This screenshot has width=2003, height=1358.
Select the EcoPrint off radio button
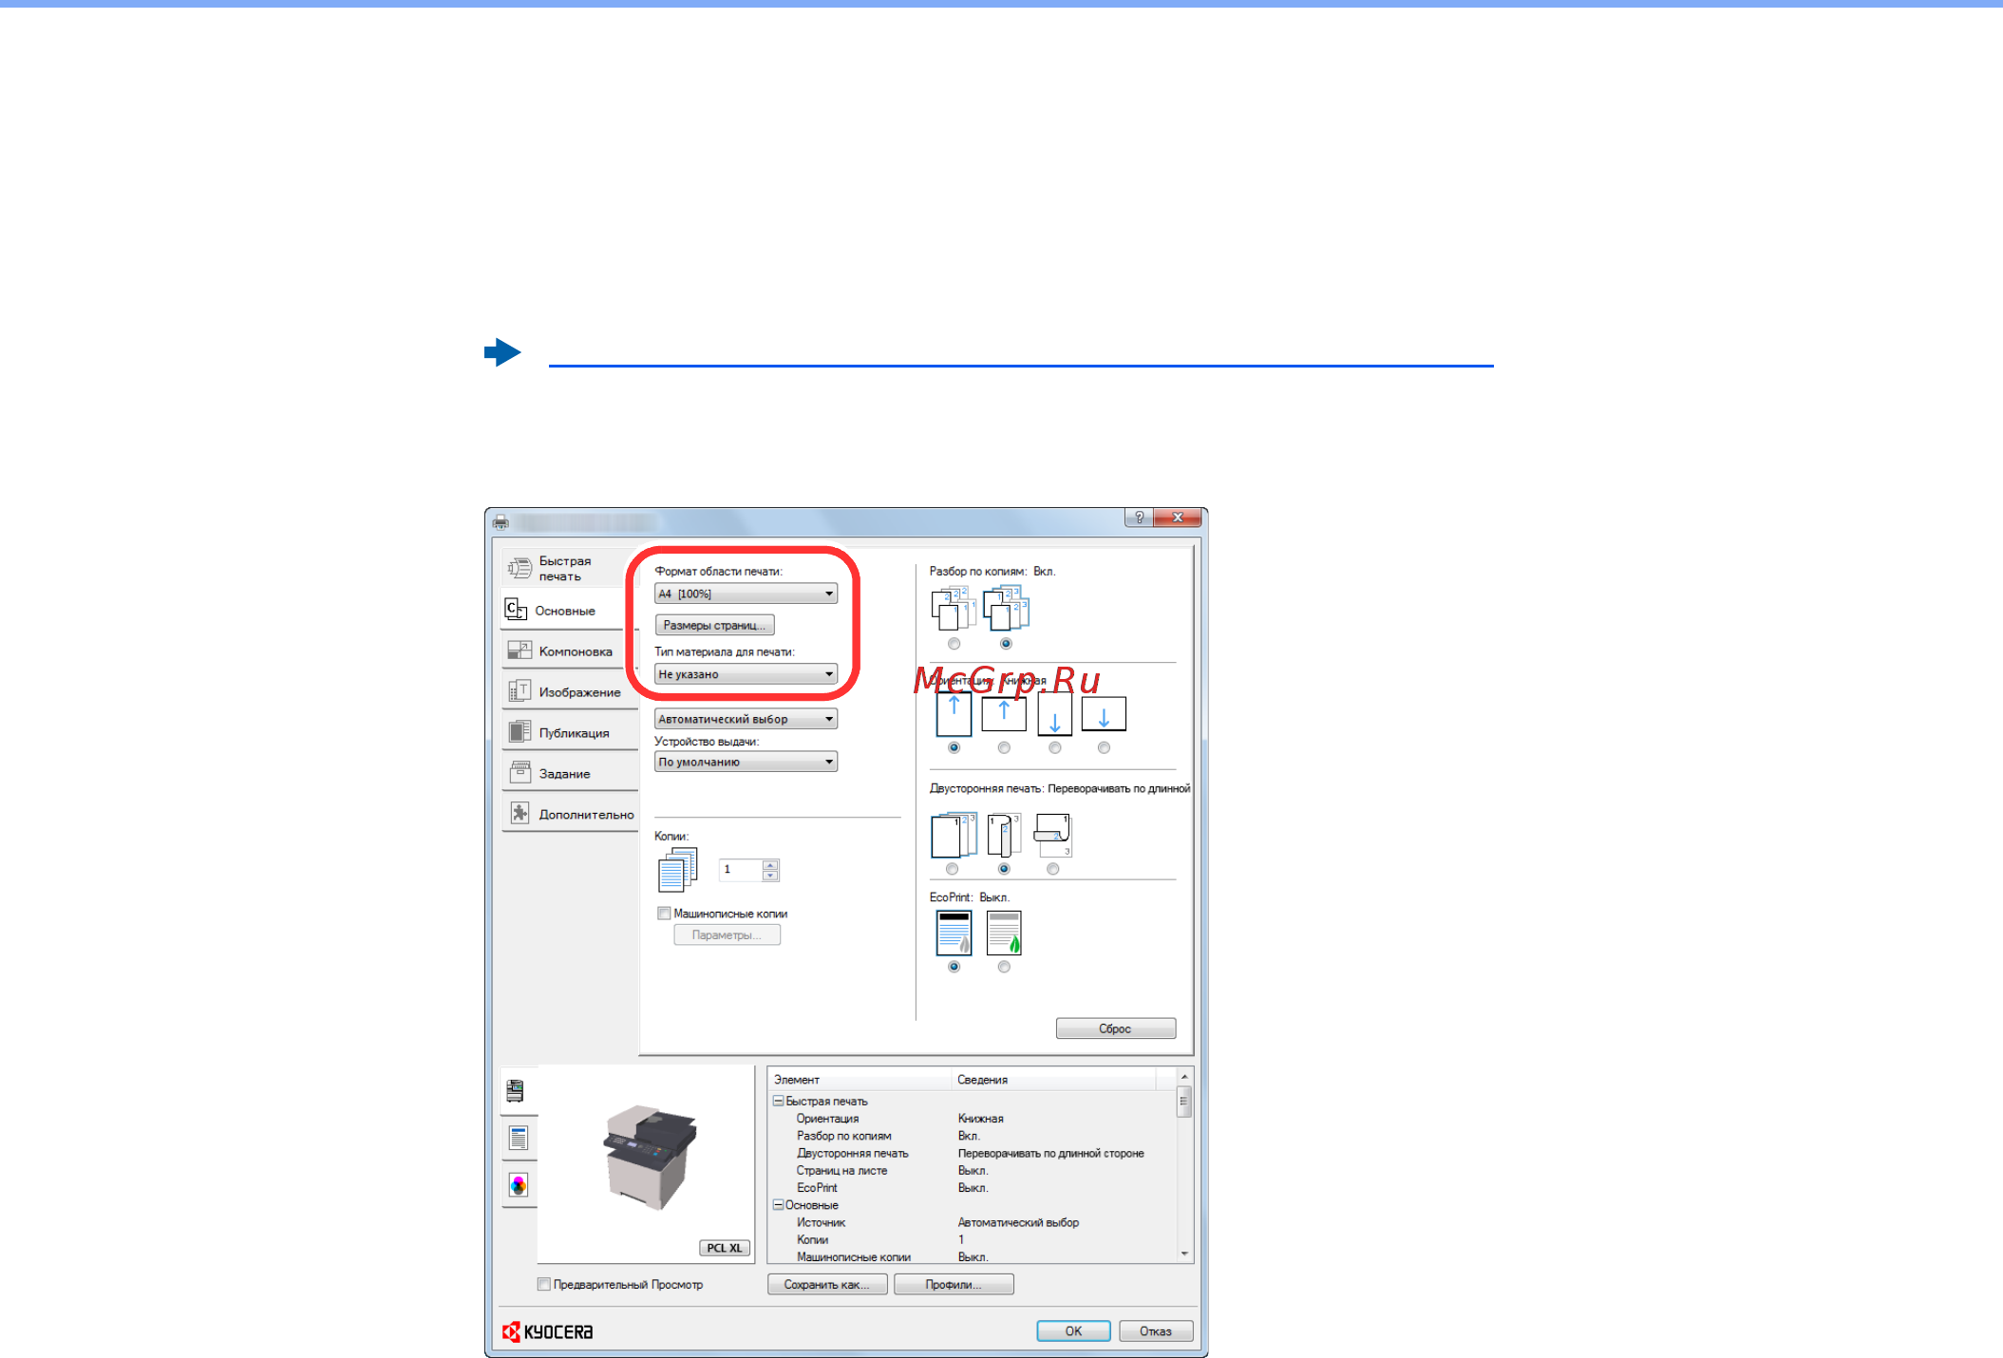[x=954, y=967]
